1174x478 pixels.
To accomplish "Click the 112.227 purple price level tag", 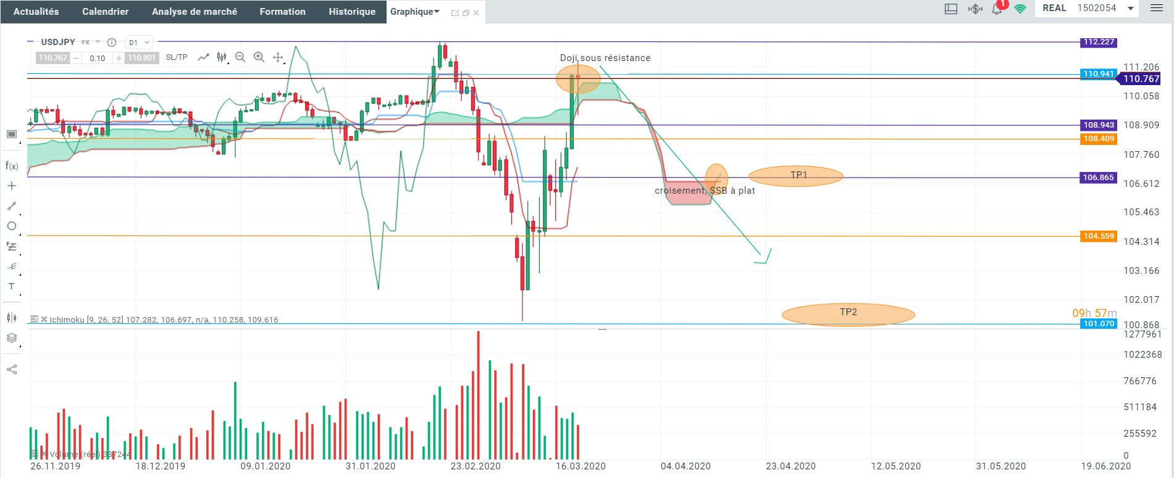I will 1099,42.
